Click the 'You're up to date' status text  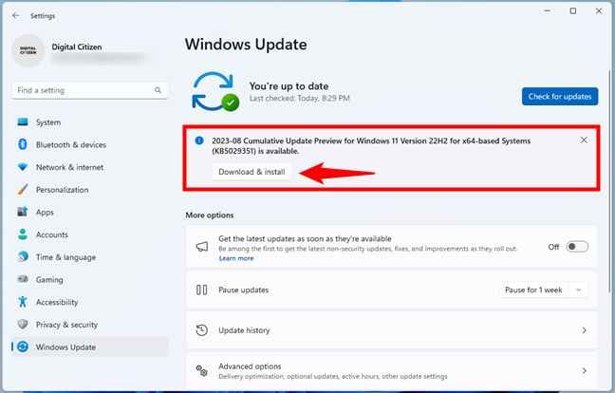[289, 86]
